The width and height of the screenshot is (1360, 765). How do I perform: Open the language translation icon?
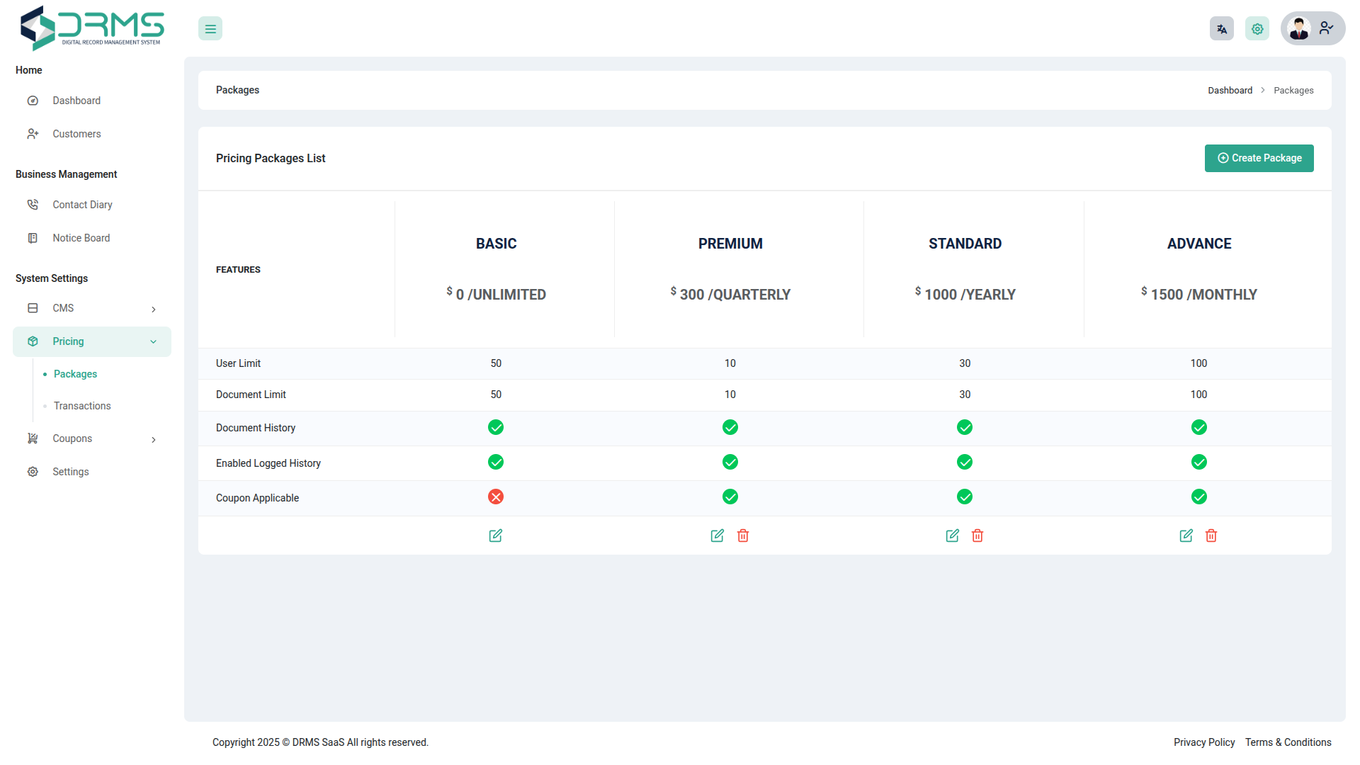click(1222, 29)
